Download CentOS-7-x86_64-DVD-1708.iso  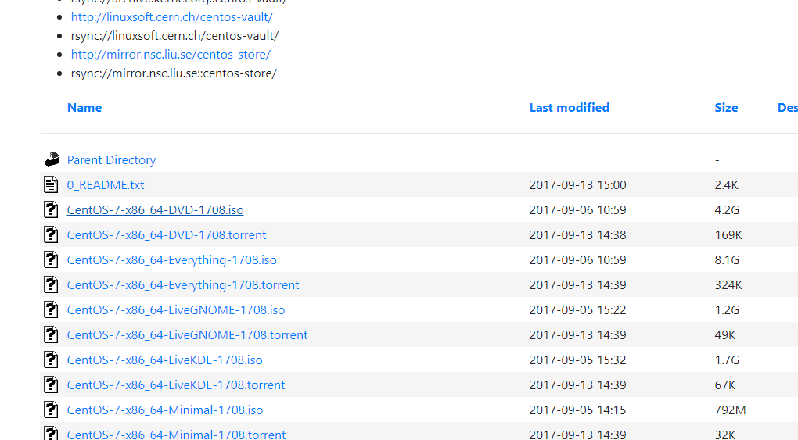[x=155, y=209]
